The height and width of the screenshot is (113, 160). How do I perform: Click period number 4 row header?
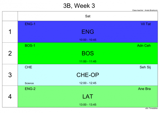(10, 96)
